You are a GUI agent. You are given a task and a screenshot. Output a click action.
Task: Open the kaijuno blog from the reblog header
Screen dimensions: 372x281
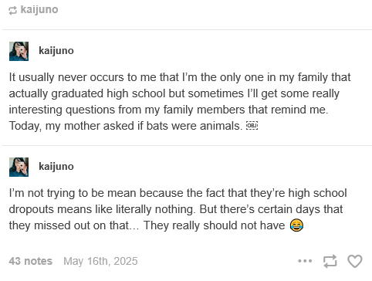point(39,10)
